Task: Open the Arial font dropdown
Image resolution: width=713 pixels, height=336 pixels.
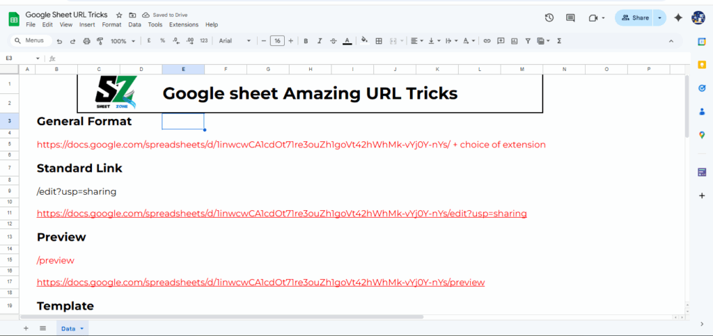Action: coord(235,41)
